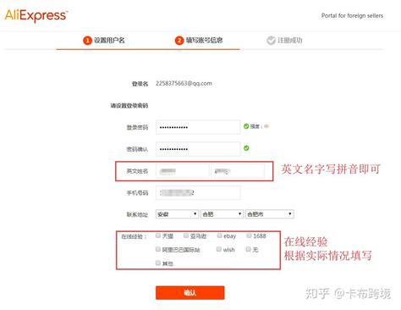This screenshot has height=310, width=401.
Task: Open the 安徽 province dropdown
Action: coord(177,214)
